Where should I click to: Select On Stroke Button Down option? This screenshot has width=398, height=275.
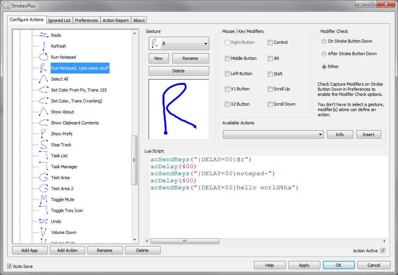click(x=324, y=41)
